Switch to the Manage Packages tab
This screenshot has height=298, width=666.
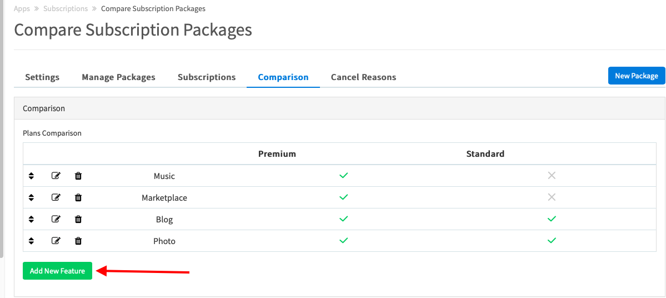coord(118,77)
